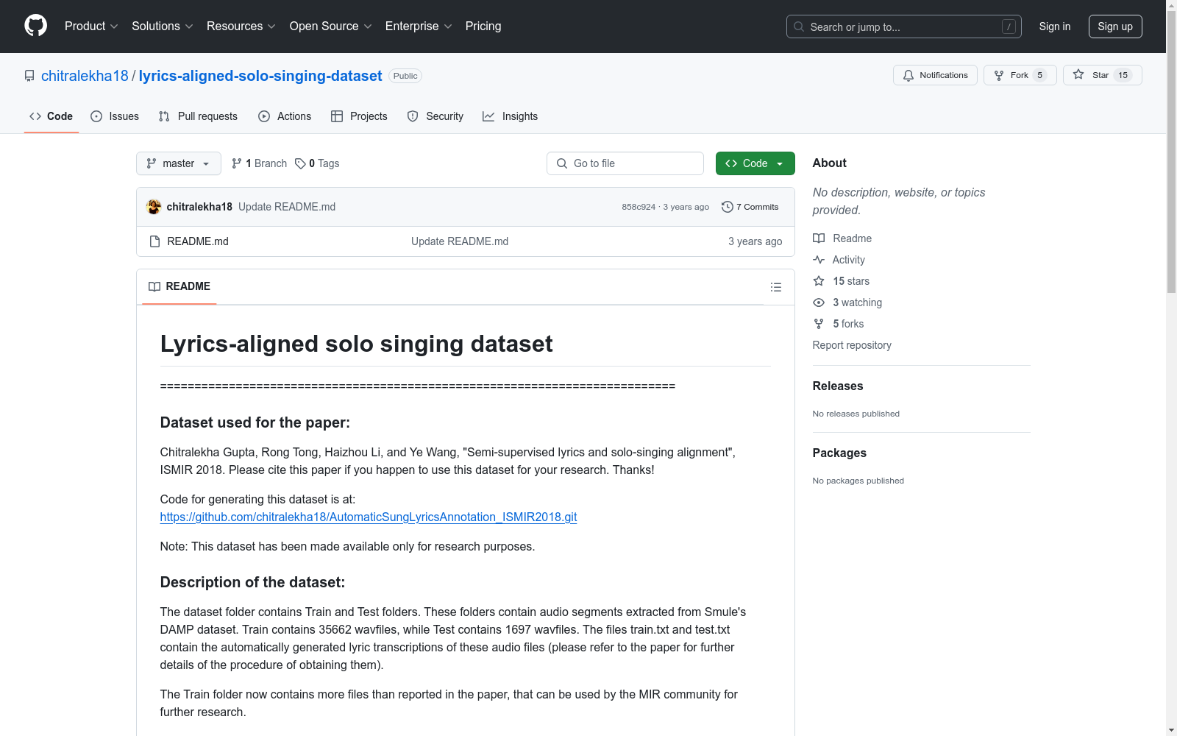Click the 'Dataset used for the paper:' heading
This screenshot has height=736, width=1177.
tap(255, 422)
